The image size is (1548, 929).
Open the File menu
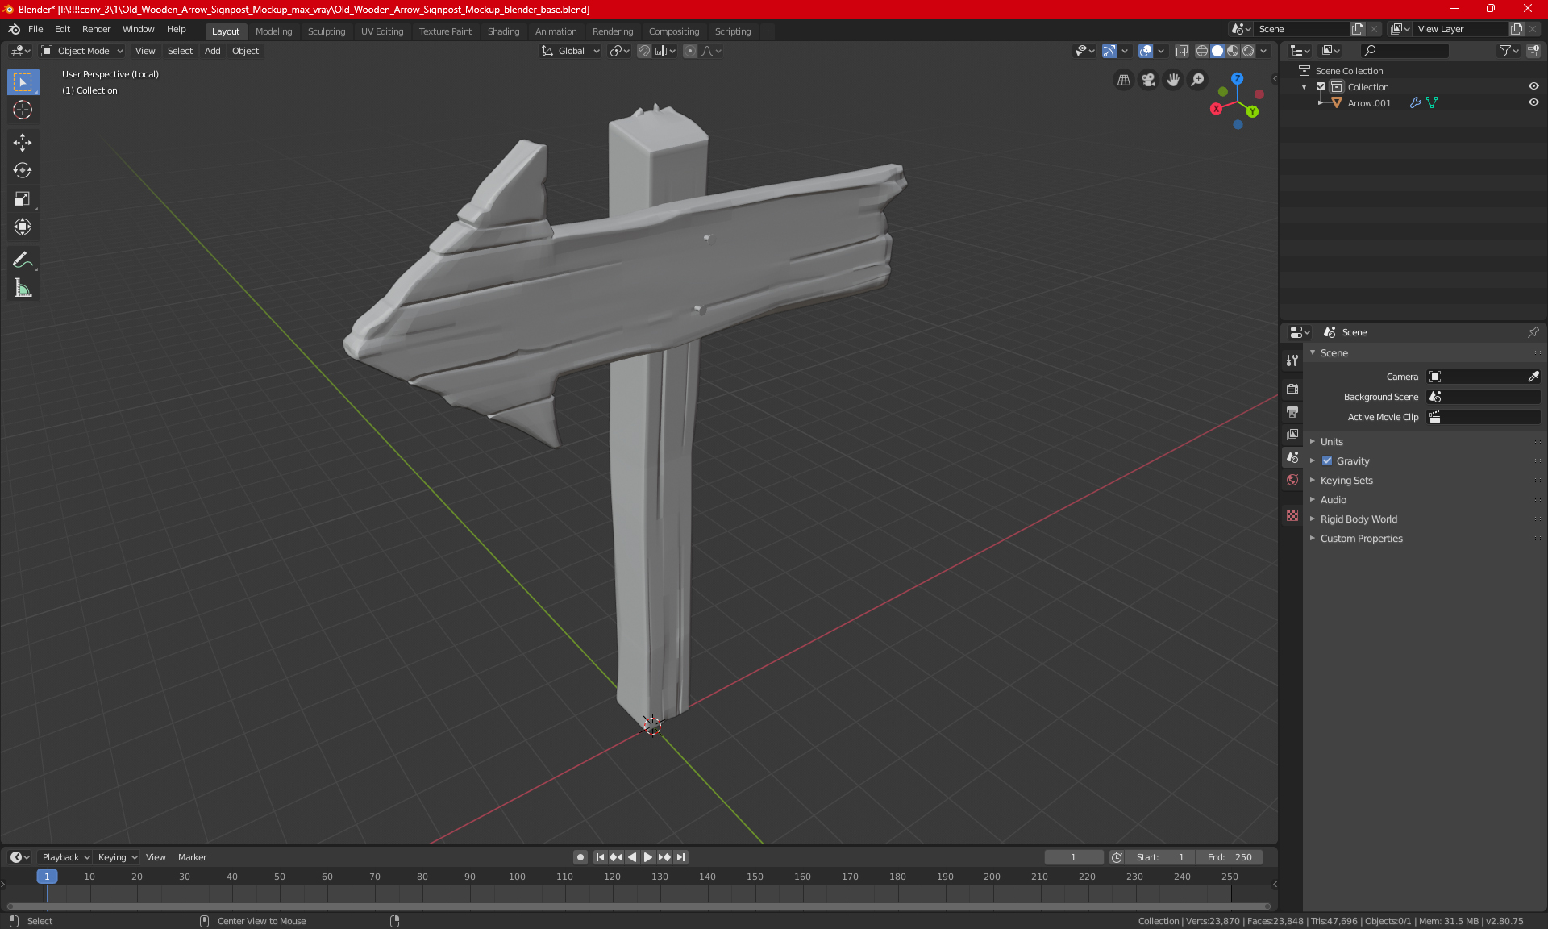(35, 29)
